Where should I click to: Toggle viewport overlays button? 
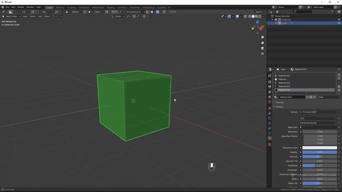click(x=237, y=17)
